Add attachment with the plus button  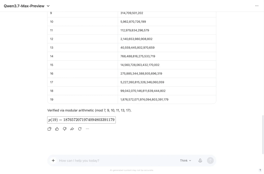point(53,161)
